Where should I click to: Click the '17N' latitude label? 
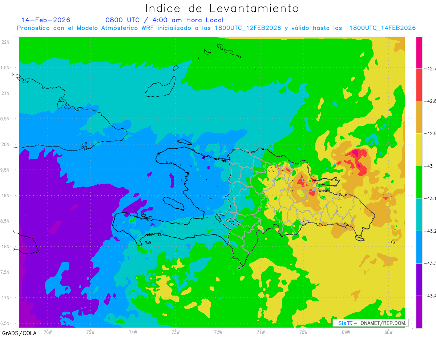pos(6,298)
